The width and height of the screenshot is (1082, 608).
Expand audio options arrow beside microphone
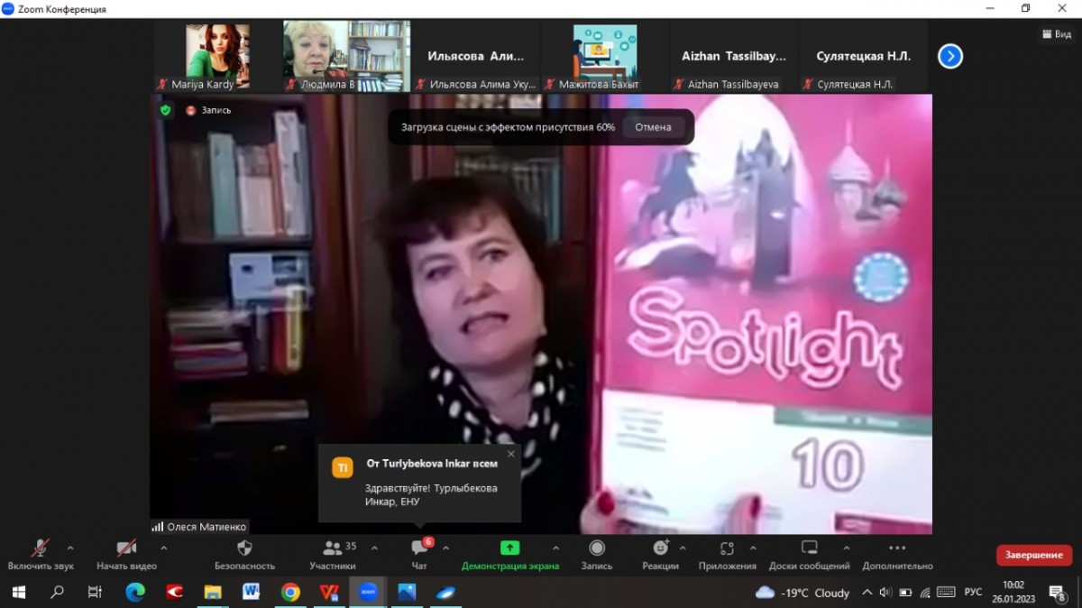[70, 548]
